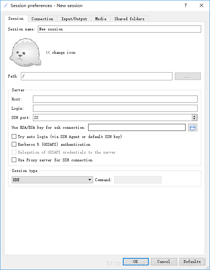210x270 pixels.
Task: Enable Use Proxy server for SSH connection
Action: pyautogui.click(x=14, y=160)
